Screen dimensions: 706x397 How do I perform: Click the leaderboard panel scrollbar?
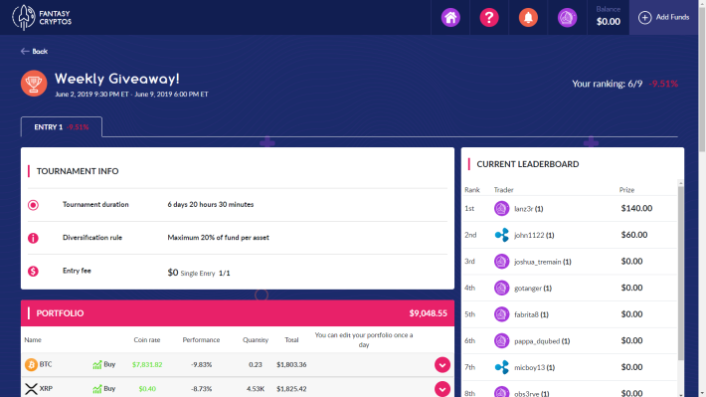click(x=680, y=273)
